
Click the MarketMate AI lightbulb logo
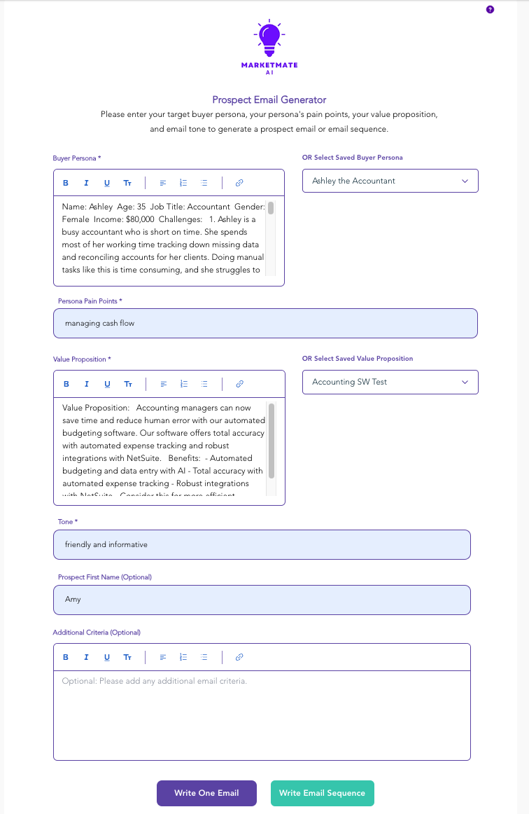coord(269,36)
